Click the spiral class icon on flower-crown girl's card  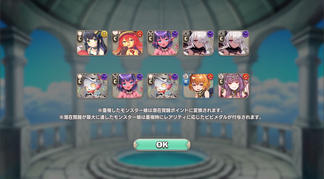tap(221, 76)
